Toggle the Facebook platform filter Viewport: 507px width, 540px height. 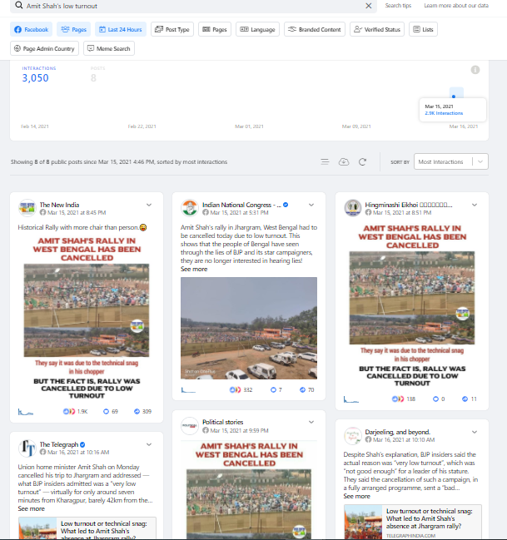(x=31, y=29)
